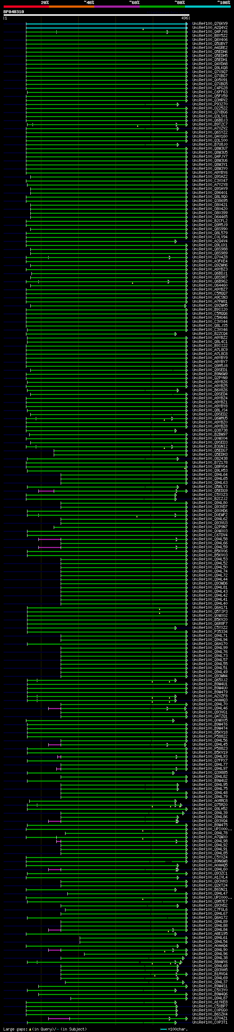Viewport: 234px width, 1032px height.
Task: Select the UniRef100_Q5RLY3 label
Action: point(210,487)
